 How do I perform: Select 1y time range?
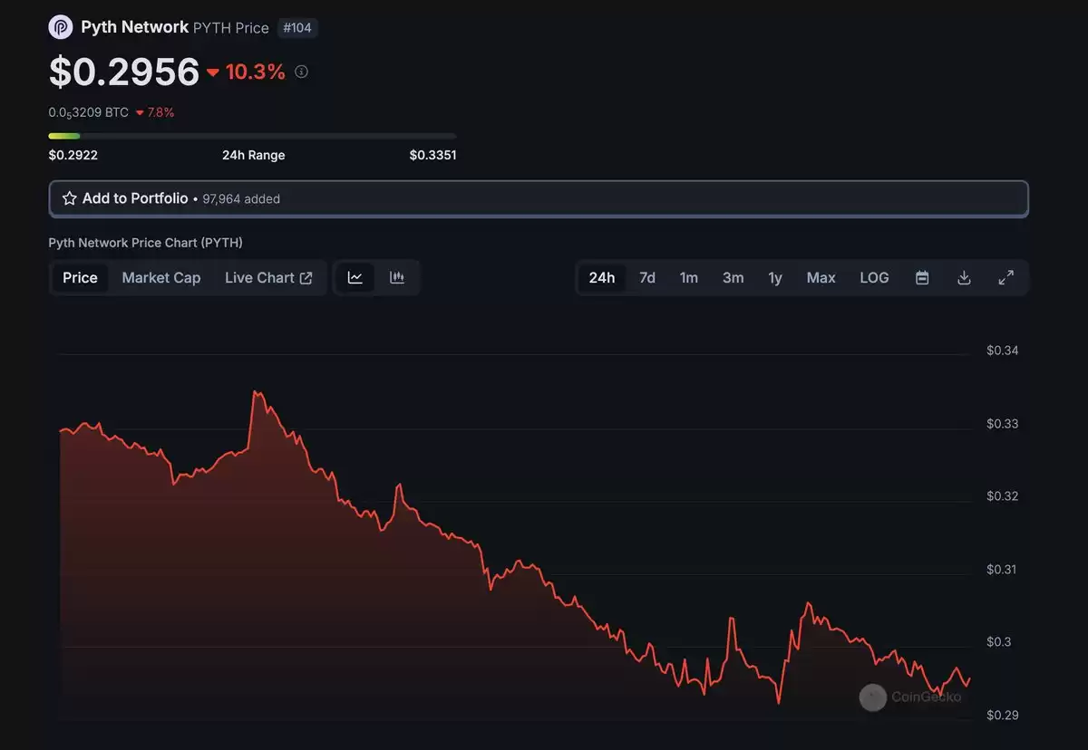pyautogui.click(x=775, y=278)
